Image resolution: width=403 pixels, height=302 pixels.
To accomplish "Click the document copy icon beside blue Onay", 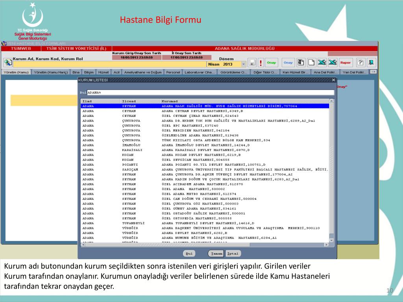I will click(x=301, y=63).
